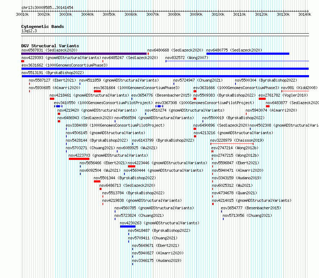The height and width of the screenshot is (278, 319).
Task: Select the blue nsv6480775 variant bar
Action: tap(248, 54)
